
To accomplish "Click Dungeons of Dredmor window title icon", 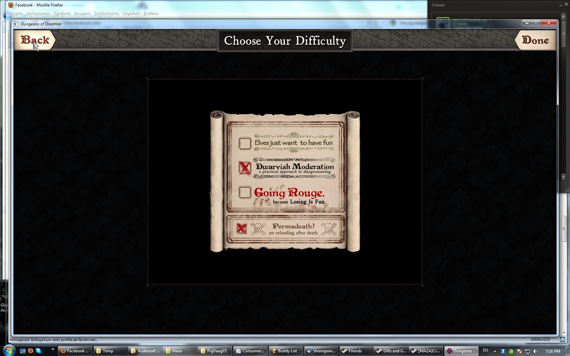I will 16,24.
